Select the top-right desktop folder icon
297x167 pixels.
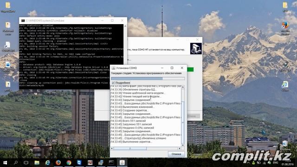tap(285, 7)
